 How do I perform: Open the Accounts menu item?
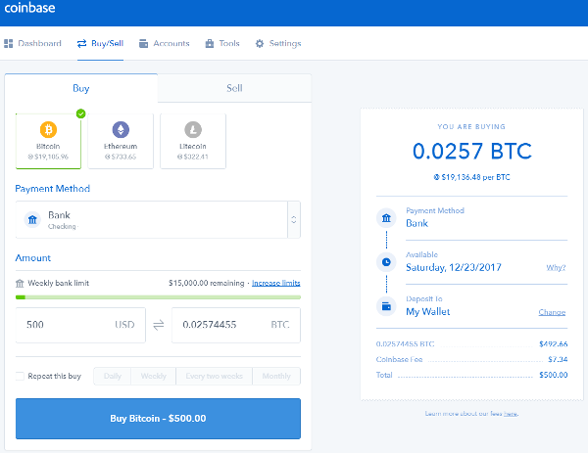[x=165, y=43]
